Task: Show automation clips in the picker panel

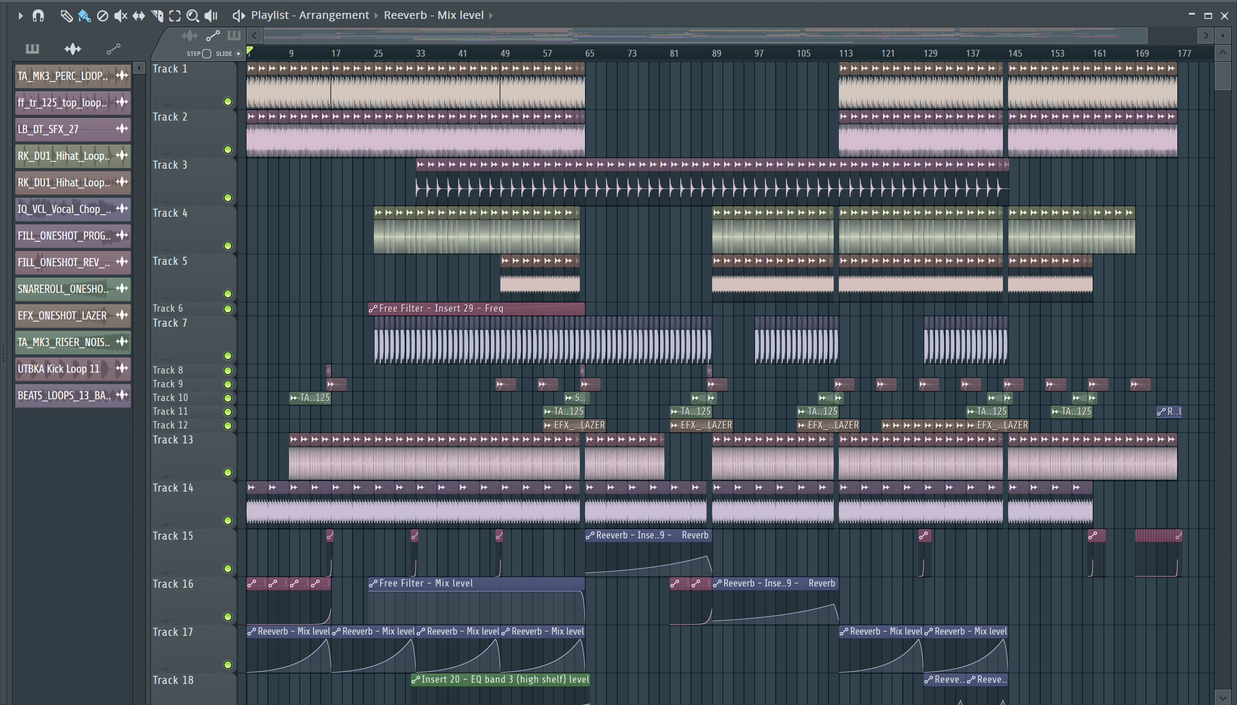Action: pos(113,49)
